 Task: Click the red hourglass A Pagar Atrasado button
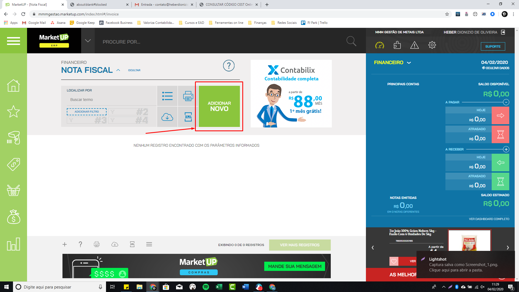click(x=500, y=134)
